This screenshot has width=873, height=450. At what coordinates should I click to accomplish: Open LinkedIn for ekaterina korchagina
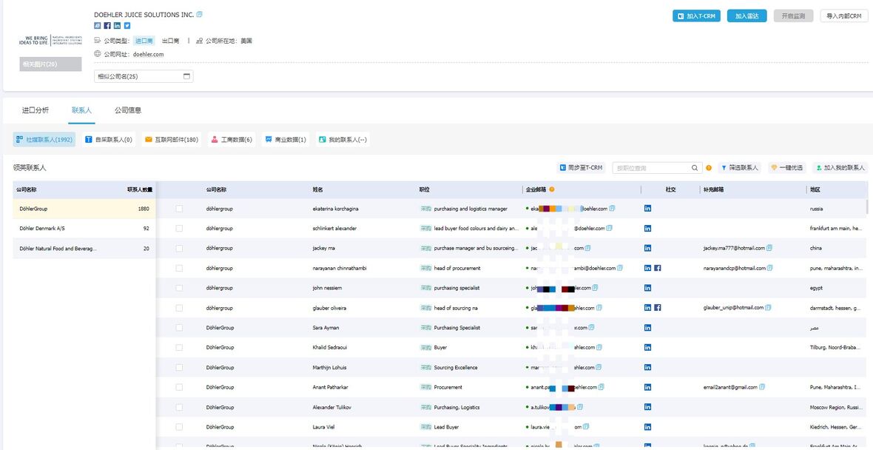pyautogui.click(x=647, y=208)
